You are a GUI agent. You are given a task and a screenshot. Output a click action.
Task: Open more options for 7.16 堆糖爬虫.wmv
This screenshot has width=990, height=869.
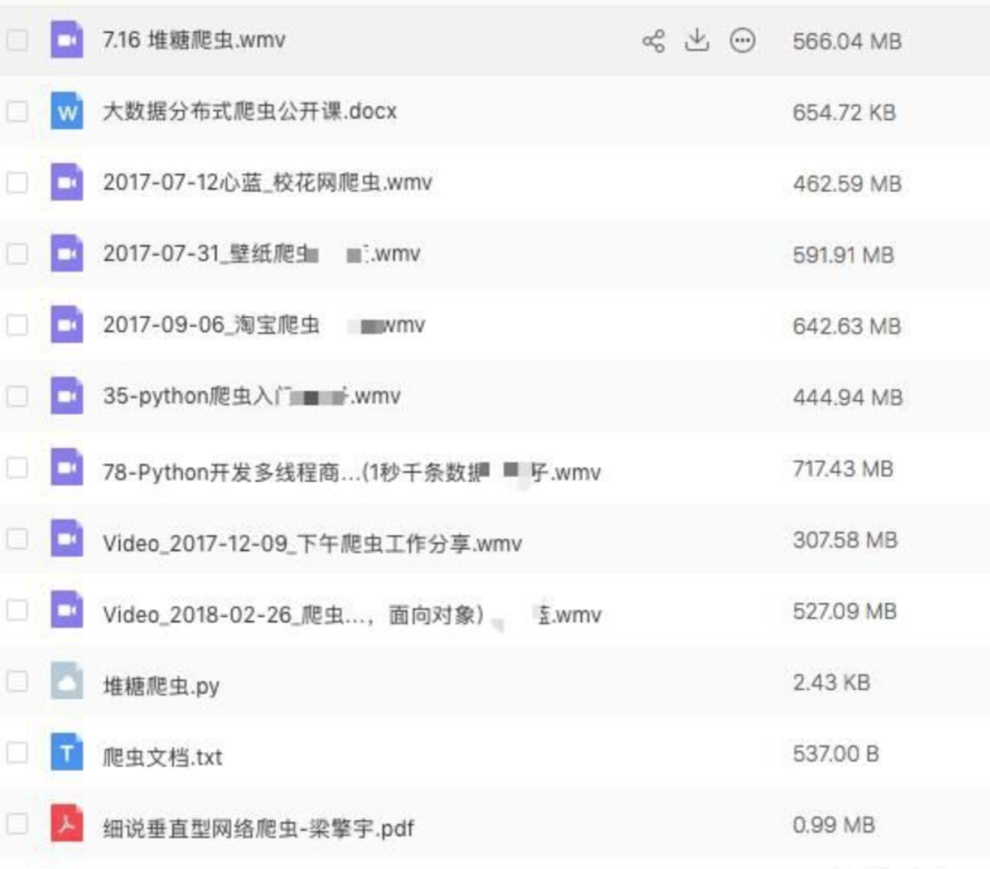tap(742, 41)
